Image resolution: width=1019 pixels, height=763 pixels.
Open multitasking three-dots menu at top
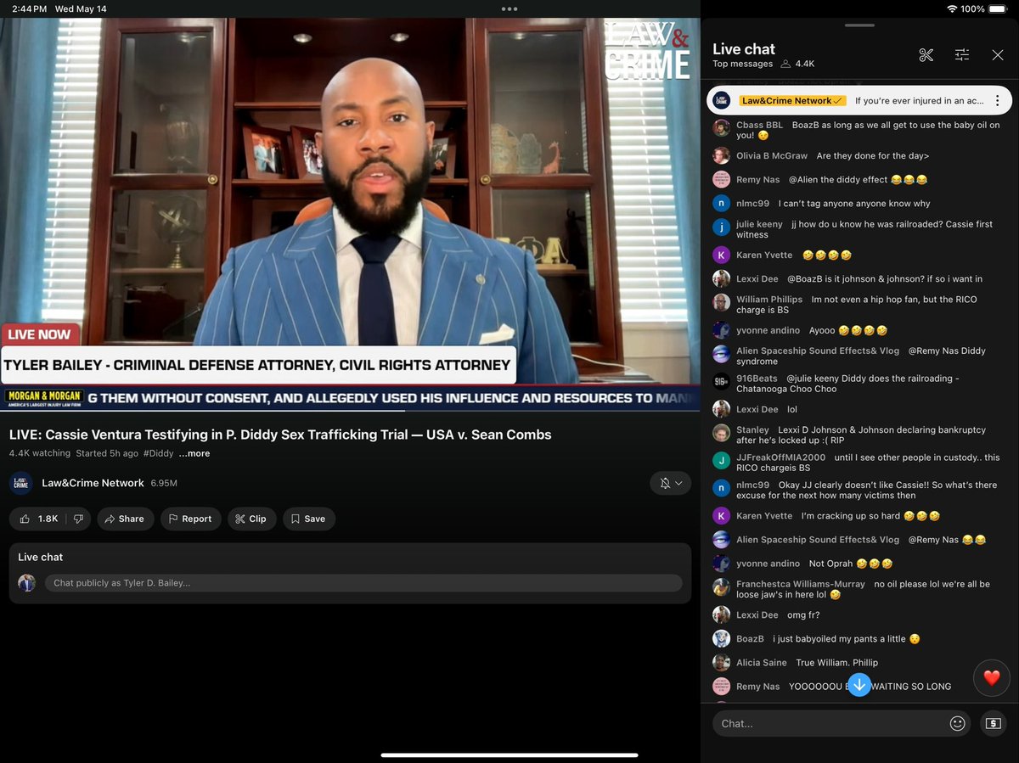point(509,8)
